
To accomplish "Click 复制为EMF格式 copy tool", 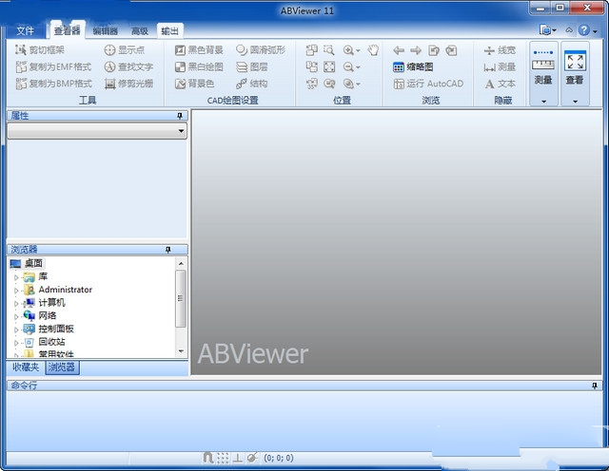I will tap(53, 66).
